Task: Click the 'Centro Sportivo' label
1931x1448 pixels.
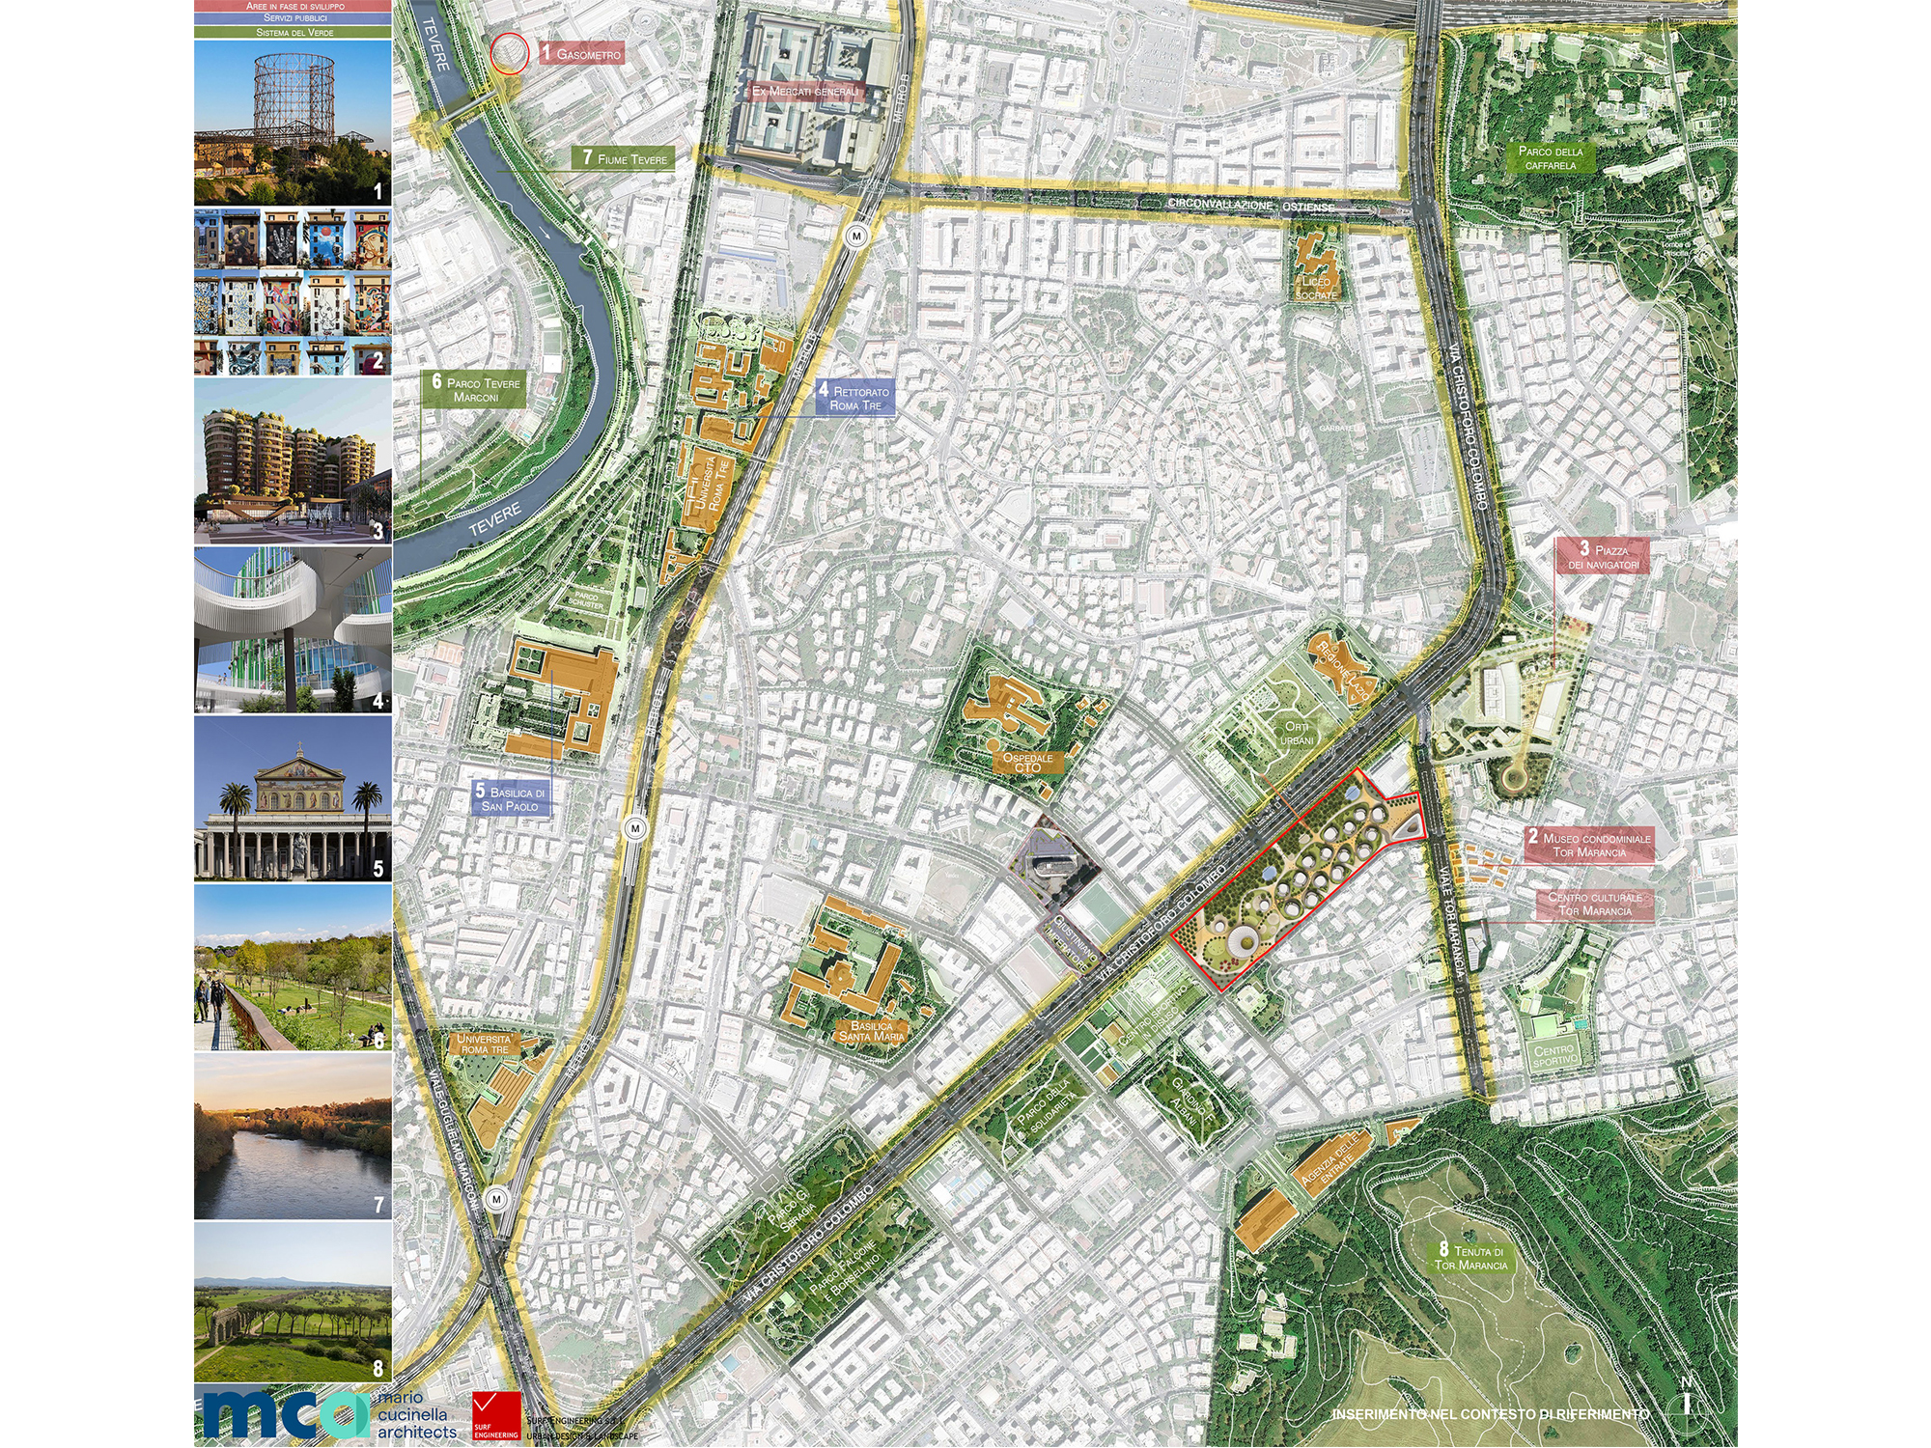Action: coord(1554,1055)
